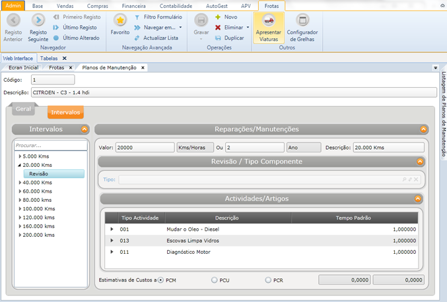Click the Novo record icon
The width and height of the screenshot is (447, 302).
pos(218,17)
